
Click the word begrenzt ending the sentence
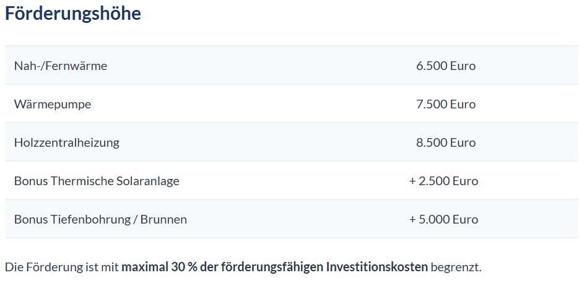click(455, 268)
